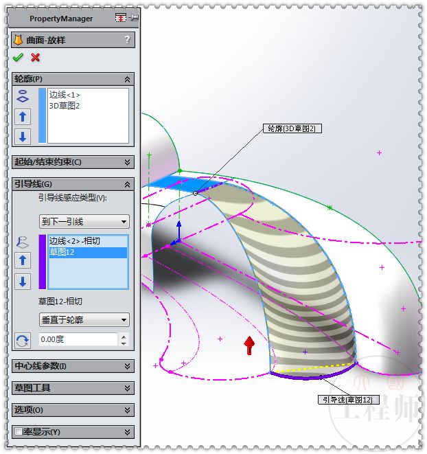Expand the 选项(O) section
The height and width of the screenshot is (454, 427).
click(127, 410)
